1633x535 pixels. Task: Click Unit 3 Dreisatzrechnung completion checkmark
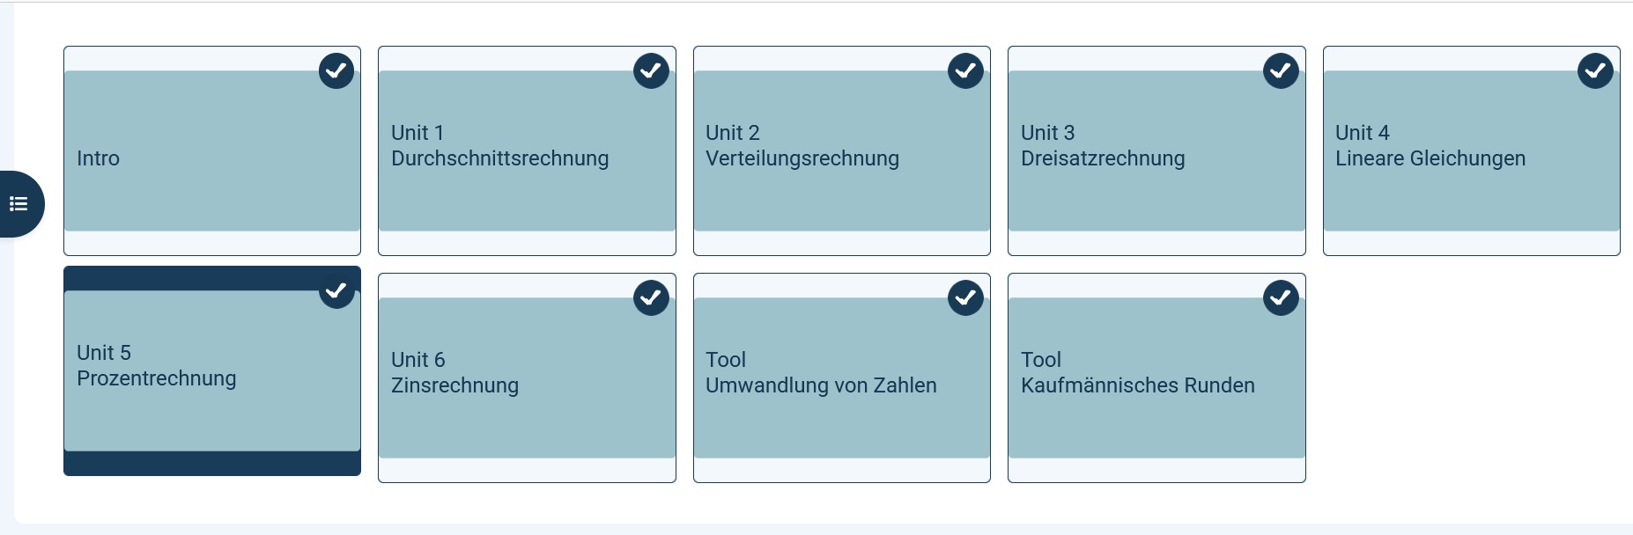(x=1281, y=70)
